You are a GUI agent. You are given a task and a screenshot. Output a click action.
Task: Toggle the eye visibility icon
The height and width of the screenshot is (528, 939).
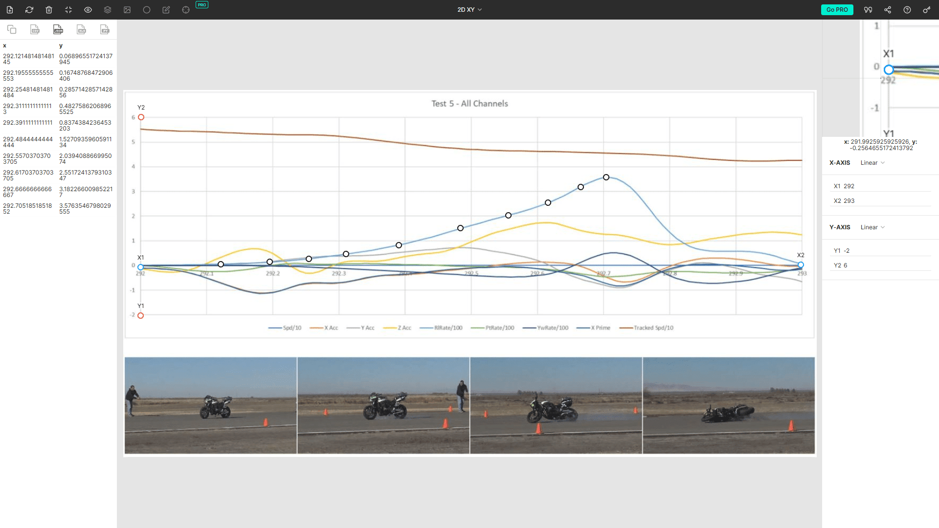88,10
